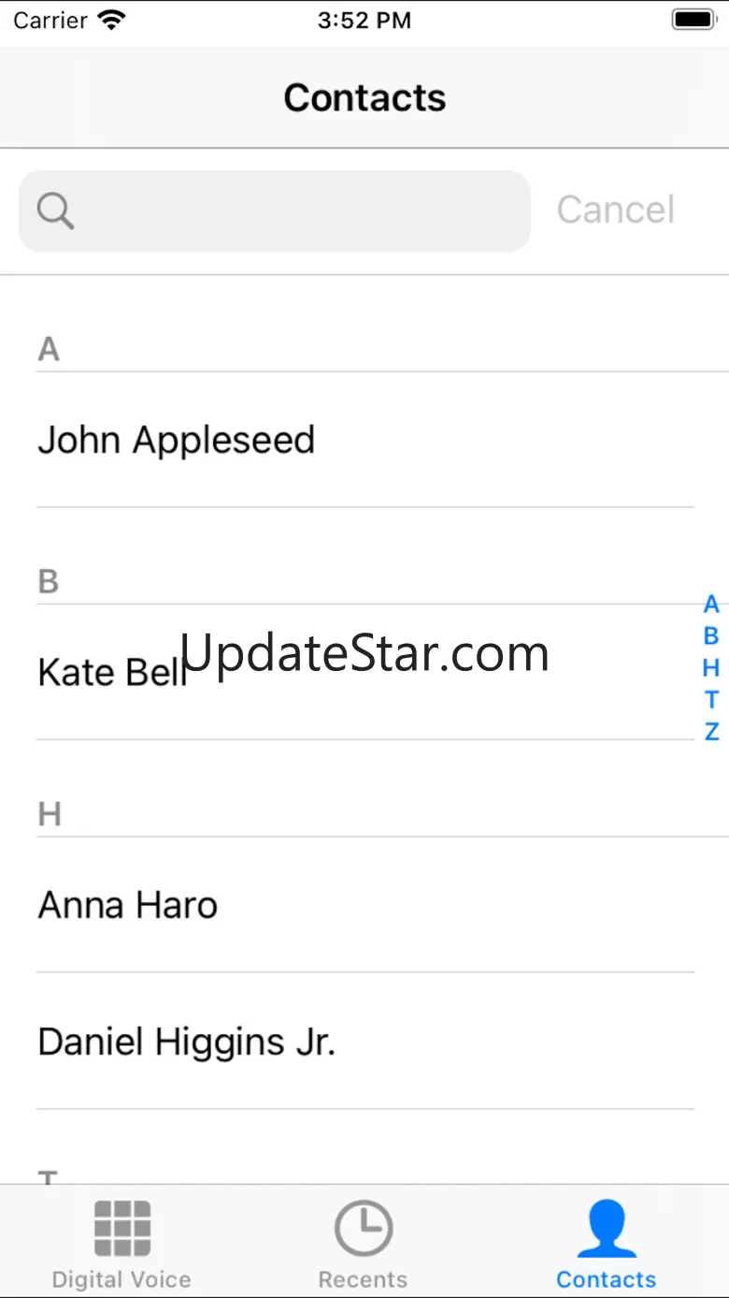Tap the Wi-Fi status icon
Image resolution: width=729 pixels, height=1298 pixels.
tap(111, 20)
